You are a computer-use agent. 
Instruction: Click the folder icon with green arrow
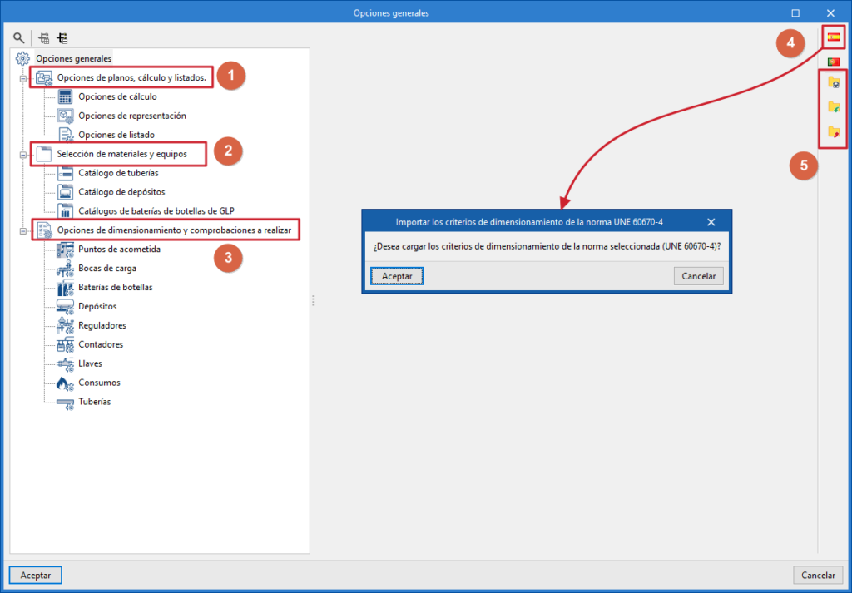pos(834,107)
